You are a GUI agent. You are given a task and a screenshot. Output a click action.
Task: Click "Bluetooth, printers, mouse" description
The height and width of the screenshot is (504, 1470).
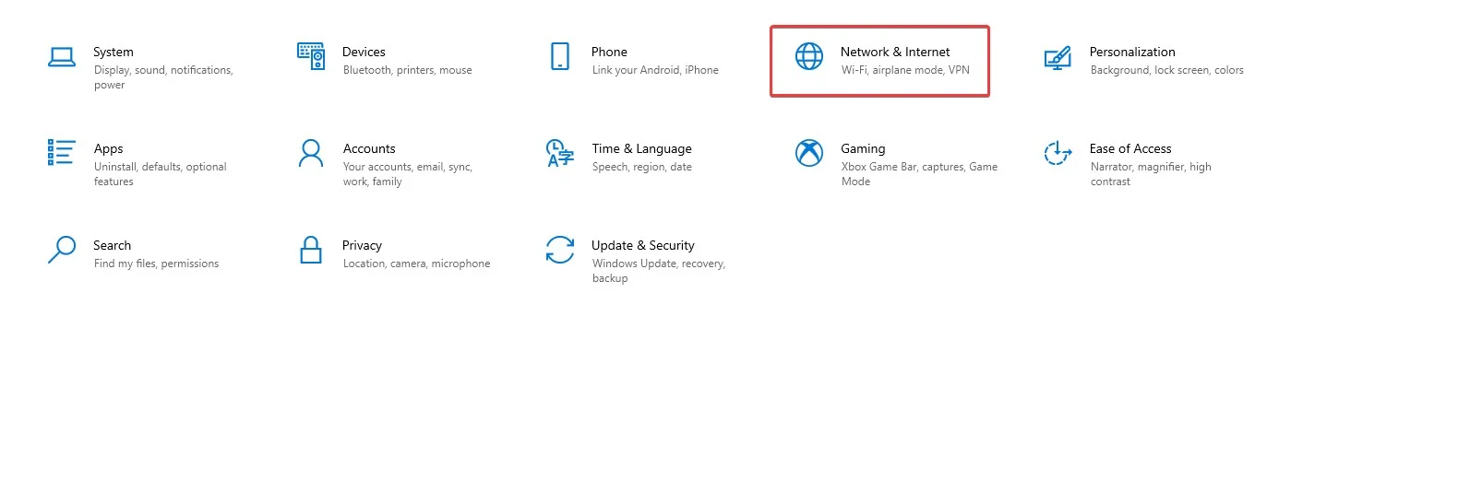pos(407,70)
